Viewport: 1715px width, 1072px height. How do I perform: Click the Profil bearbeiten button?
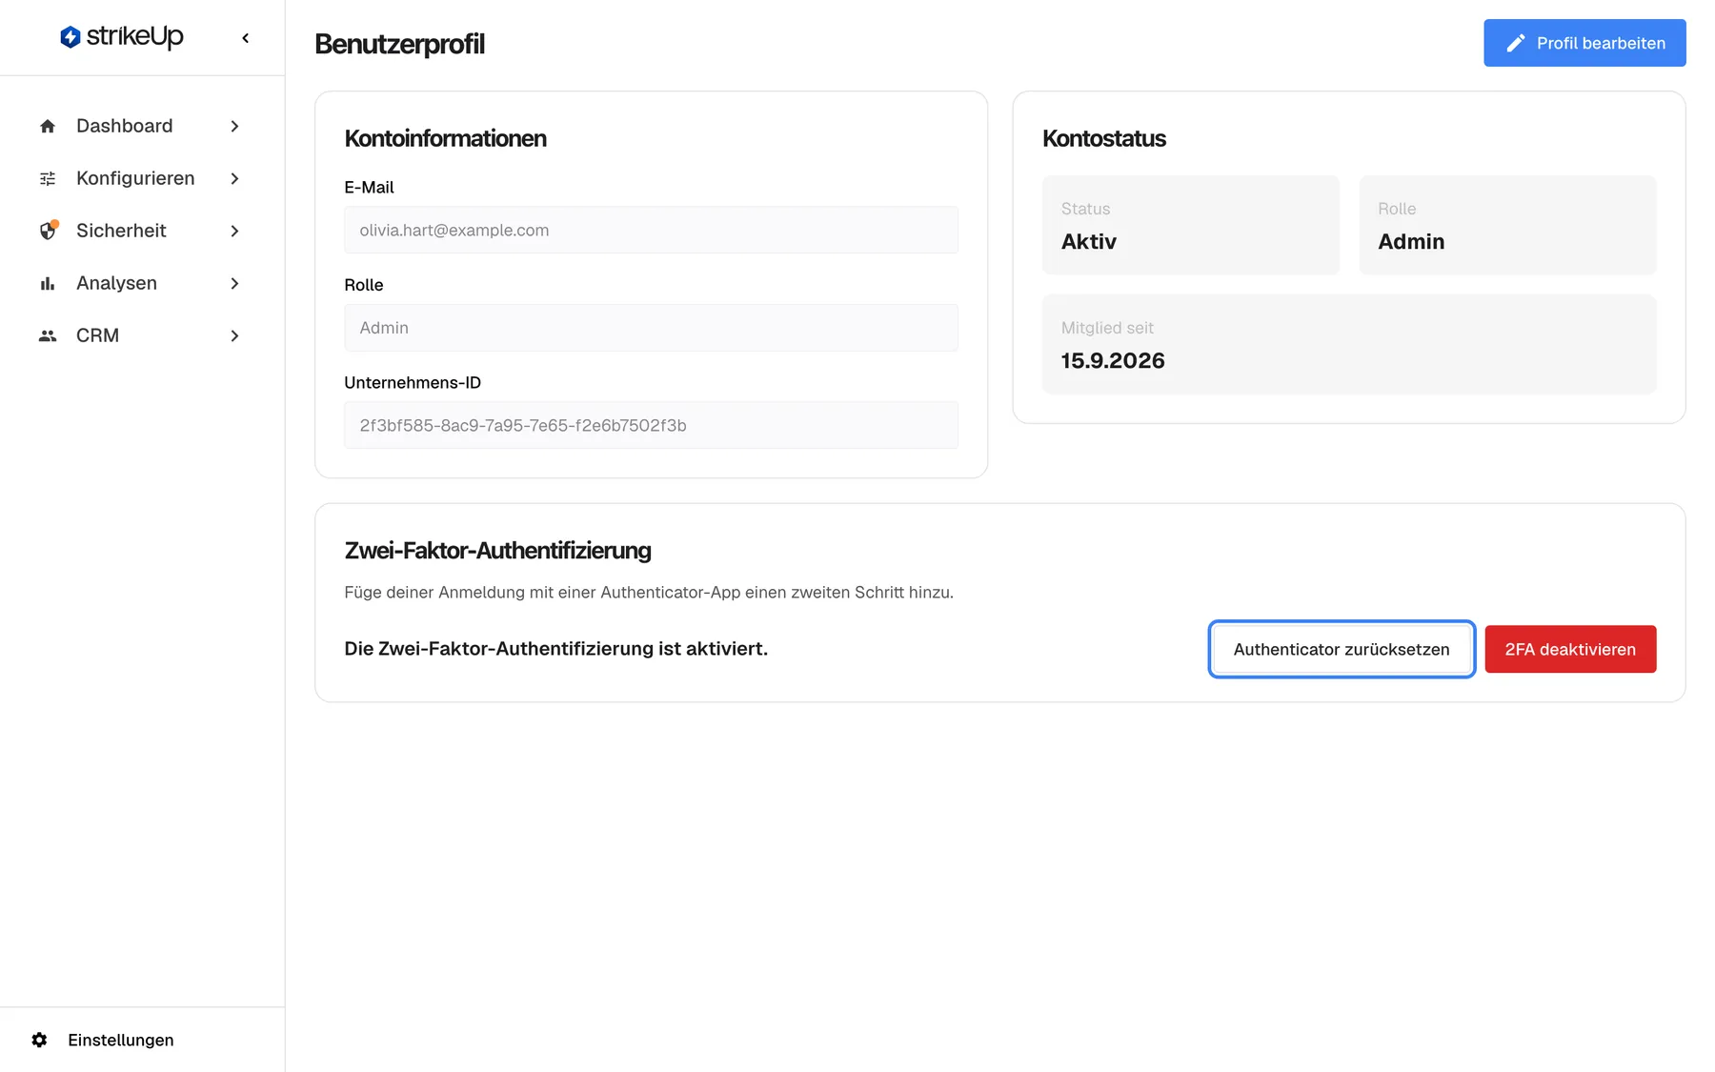(1584, 43)
